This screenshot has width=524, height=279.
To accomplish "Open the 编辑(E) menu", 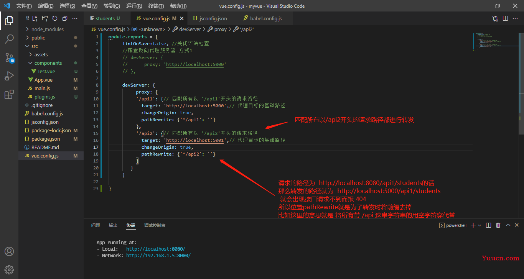I will (46, 6).
